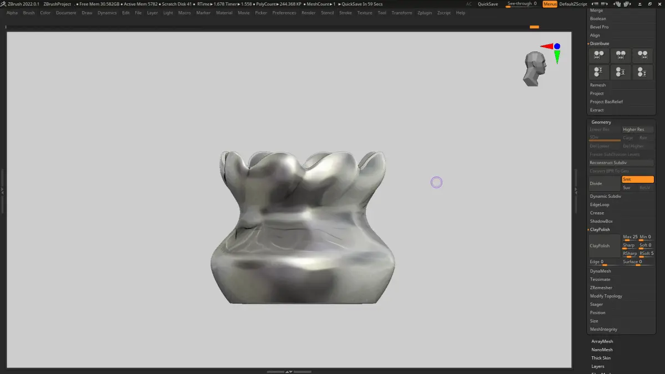The height and width of the screenshot is (374, 665).
Task: Open the ArrayMesh subpalette
Action: 602,341
